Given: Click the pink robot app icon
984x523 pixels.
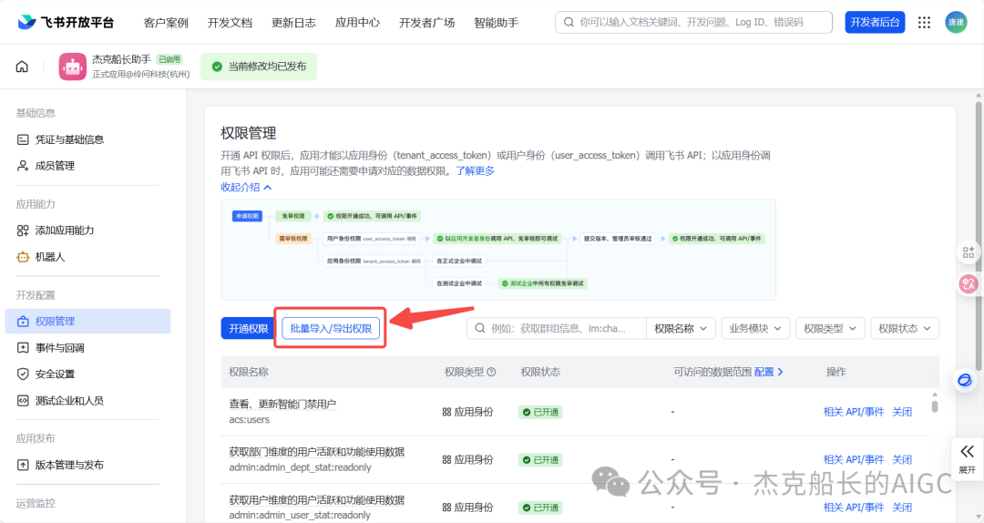Looking at the screenshot, I should [x=72, y=67].
